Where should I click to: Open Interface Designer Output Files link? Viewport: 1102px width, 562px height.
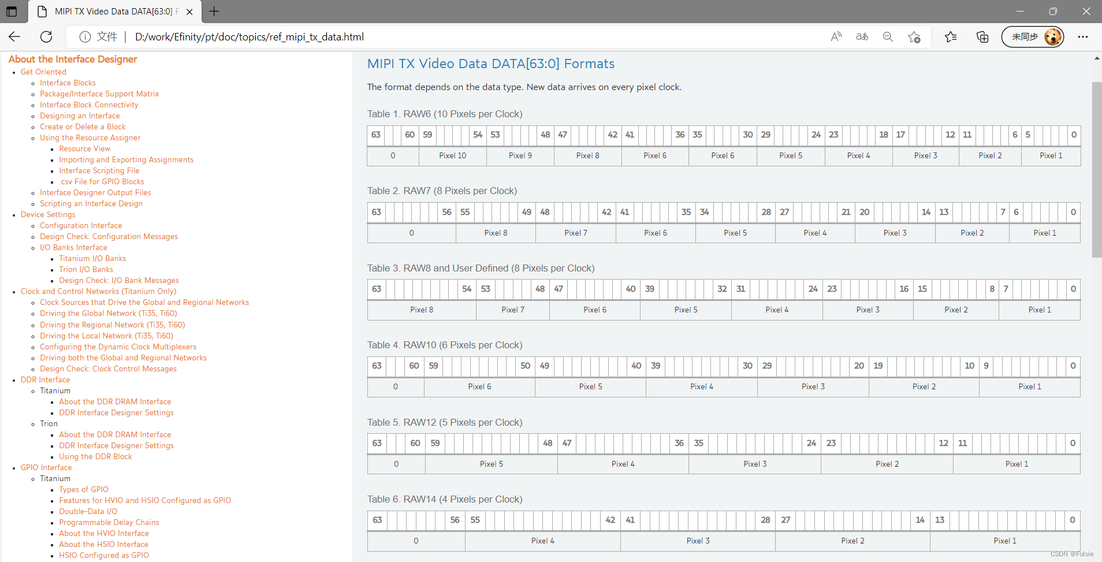tap(95, 192)
